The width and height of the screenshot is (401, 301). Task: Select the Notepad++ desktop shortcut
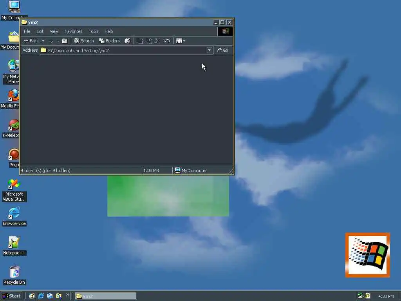(14, 246)
